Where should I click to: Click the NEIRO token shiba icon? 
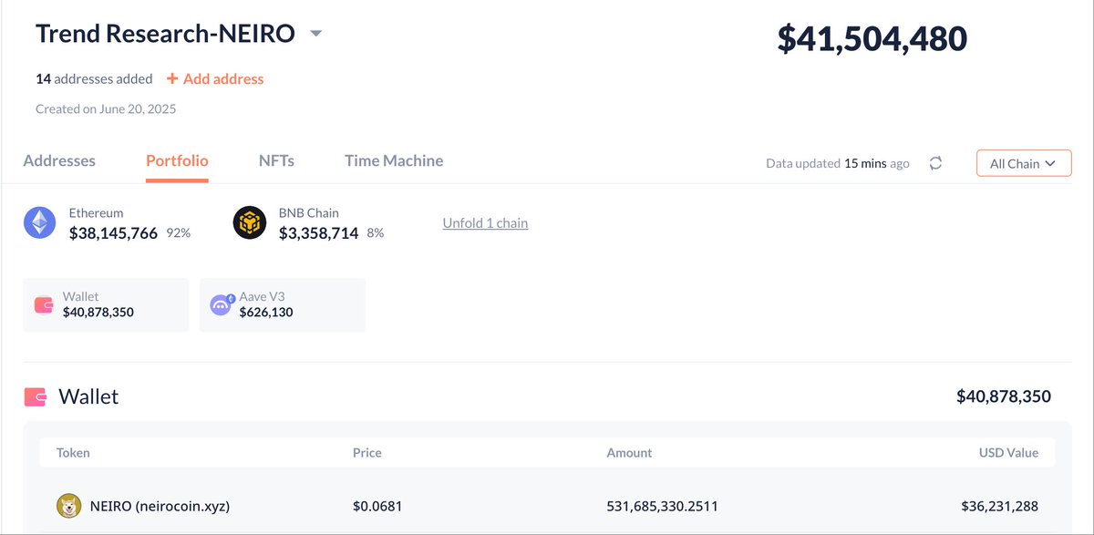coord(68,505)
